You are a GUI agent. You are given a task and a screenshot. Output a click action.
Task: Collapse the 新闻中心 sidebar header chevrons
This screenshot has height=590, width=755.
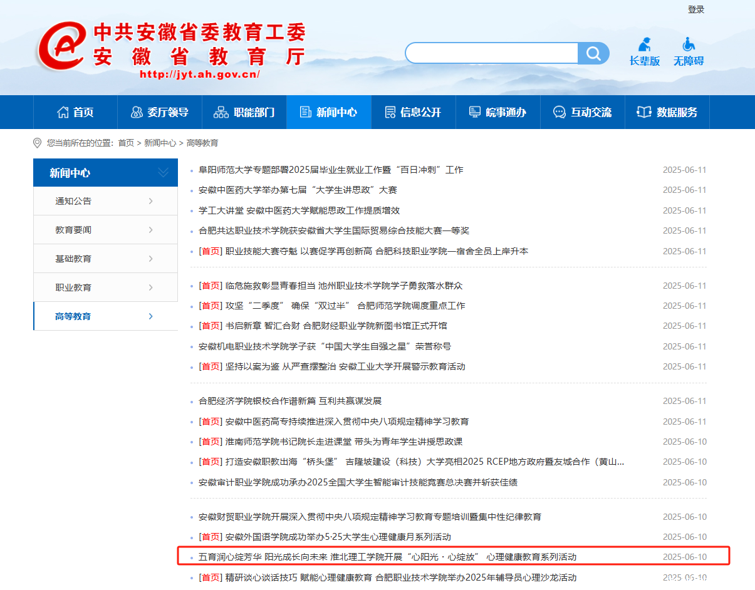163,173
